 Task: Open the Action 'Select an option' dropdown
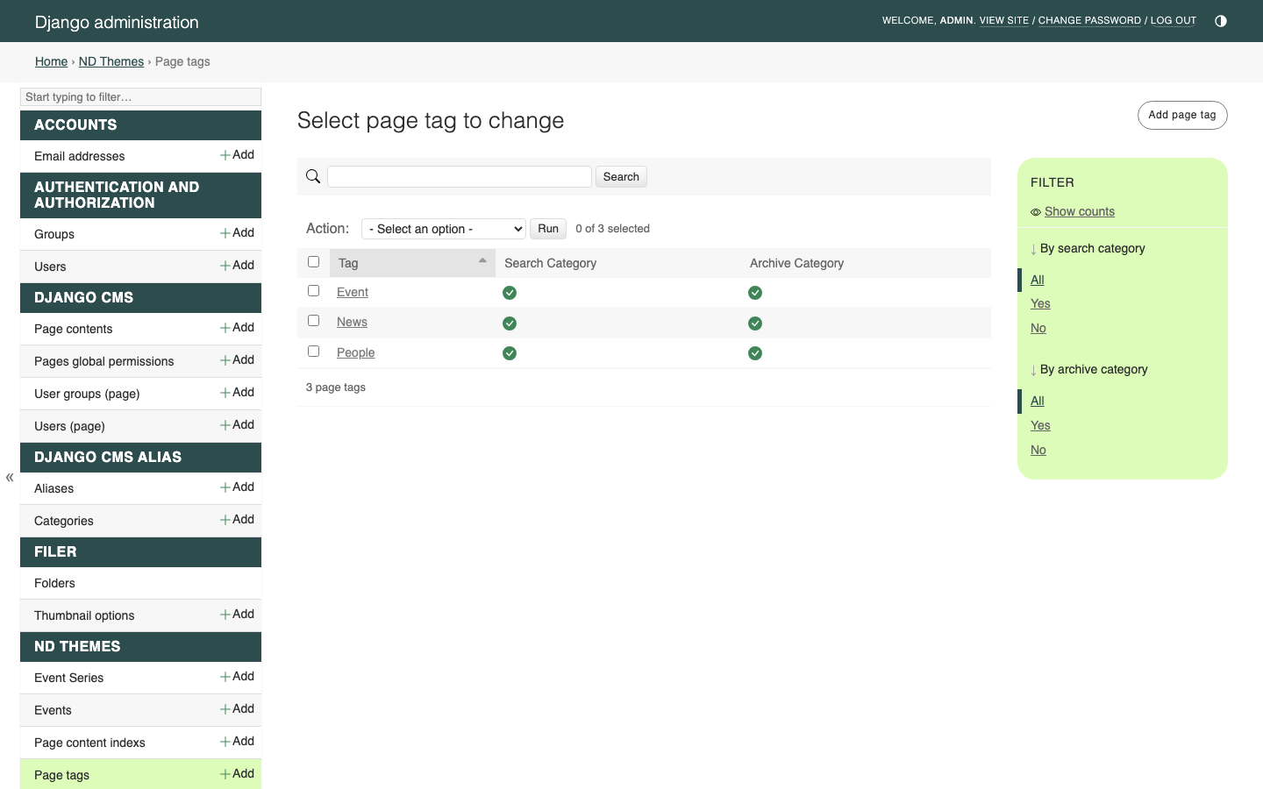[x=443, y=229]
